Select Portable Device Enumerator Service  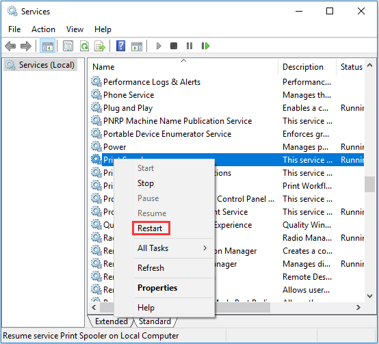(x=167, y=134)
